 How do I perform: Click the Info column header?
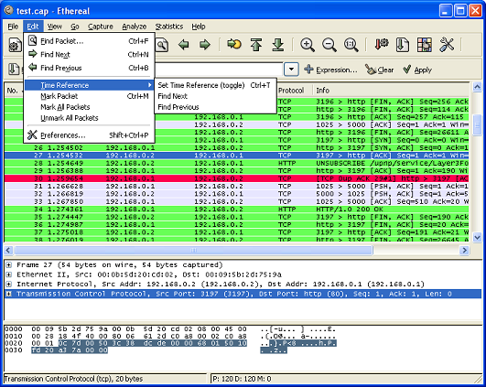[x=391, y=91]
